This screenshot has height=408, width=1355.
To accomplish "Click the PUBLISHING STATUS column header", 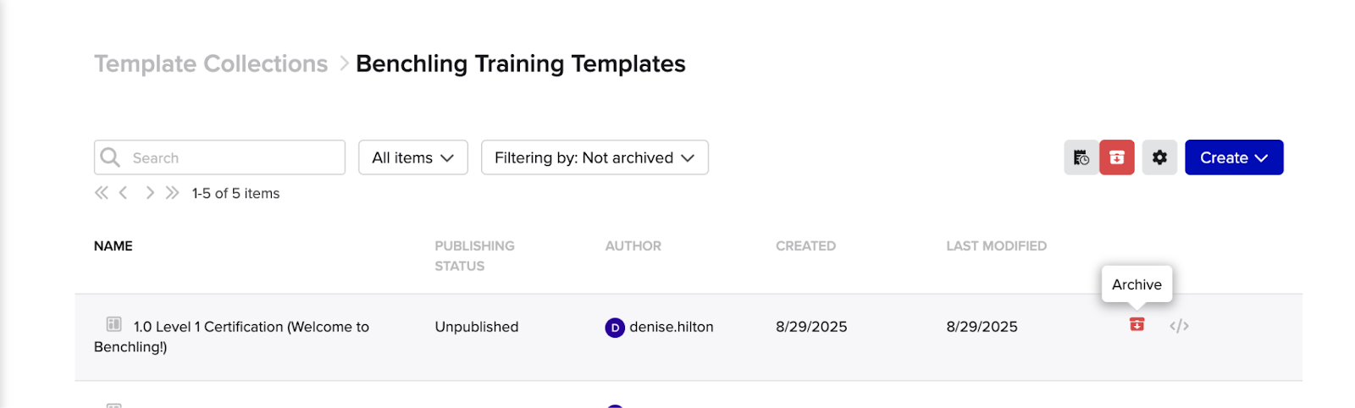I will [474, 256].
